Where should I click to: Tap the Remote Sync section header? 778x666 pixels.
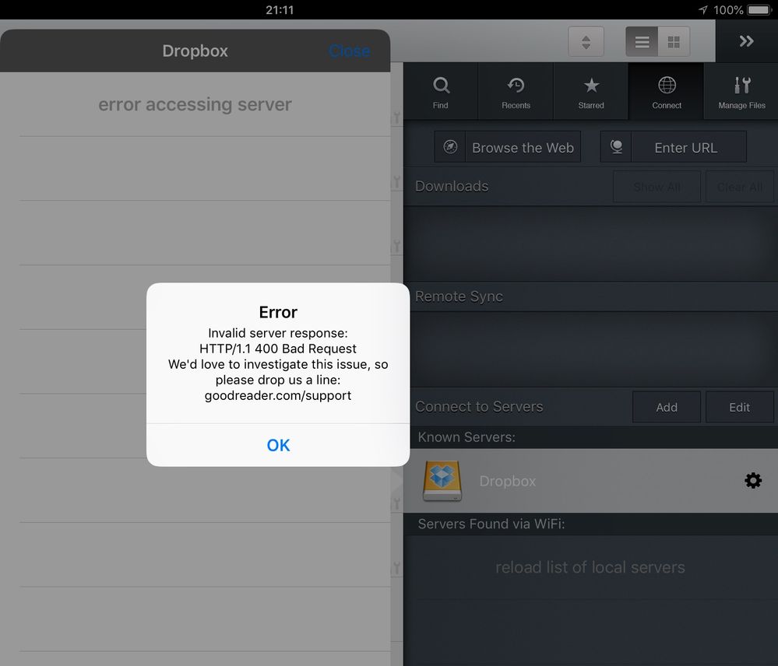(459, 296)
